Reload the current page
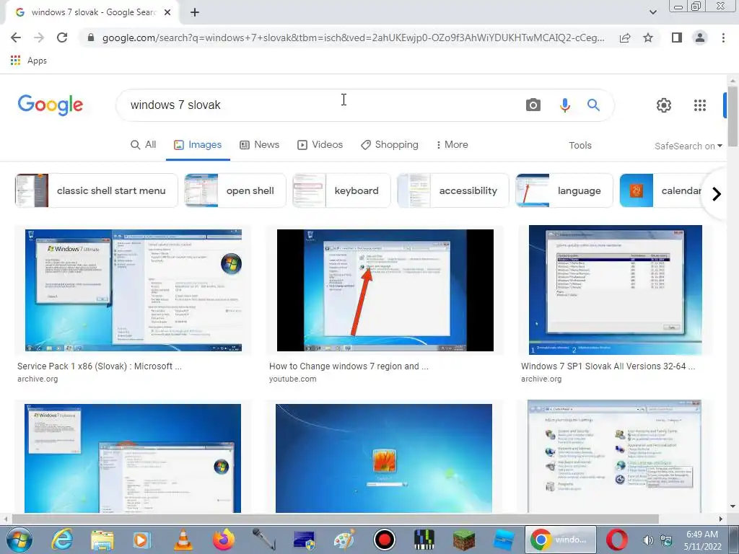This screenshot has height=554, width=739. click(x=62, y=38)
